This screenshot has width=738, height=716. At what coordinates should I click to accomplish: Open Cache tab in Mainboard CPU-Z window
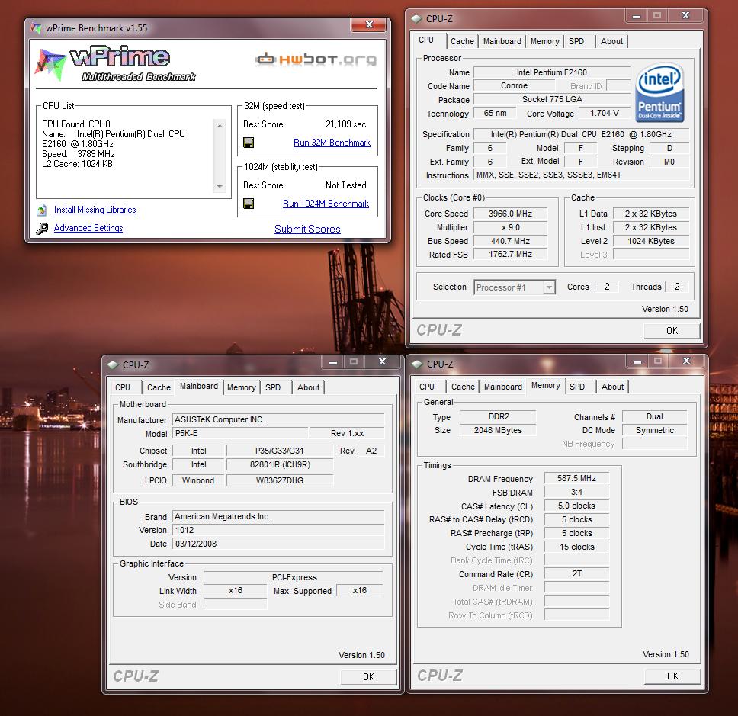pos(159,387)
